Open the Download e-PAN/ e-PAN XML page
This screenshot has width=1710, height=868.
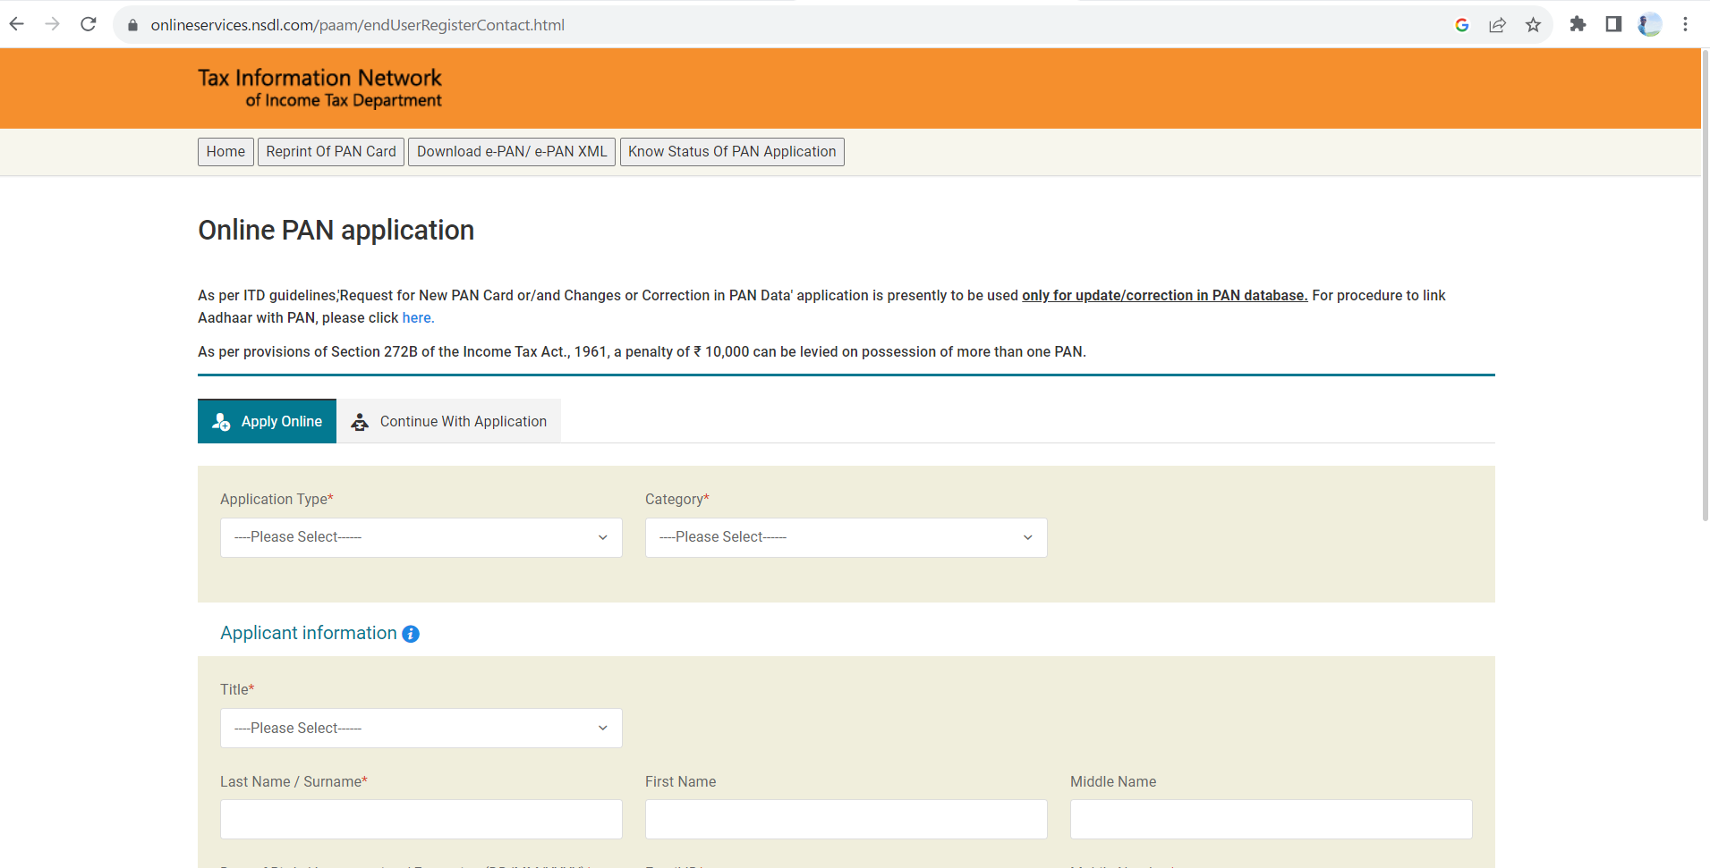(x=512, y=152)
